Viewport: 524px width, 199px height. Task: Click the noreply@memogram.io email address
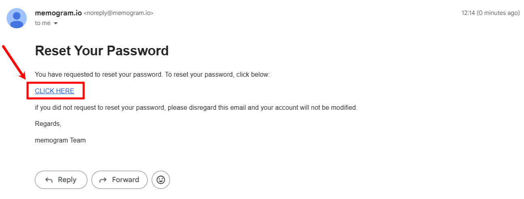[118, 13]
